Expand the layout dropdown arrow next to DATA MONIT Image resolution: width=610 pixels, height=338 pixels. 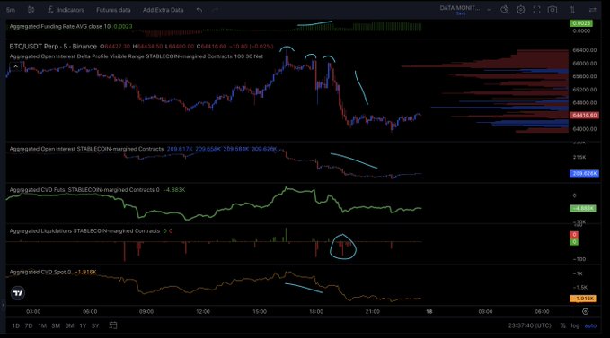[x=489, y=9]
